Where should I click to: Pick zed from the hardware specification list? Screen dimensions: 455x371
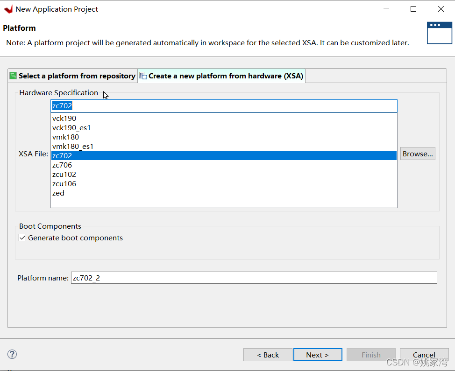(x=58, y=193)
